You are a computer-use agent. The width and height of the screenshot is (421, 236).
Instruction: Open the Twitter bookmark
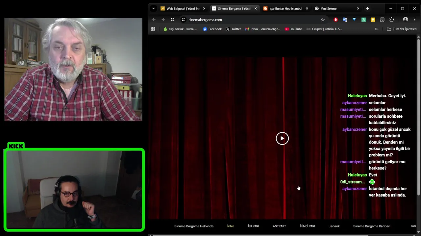coord(234,29)
